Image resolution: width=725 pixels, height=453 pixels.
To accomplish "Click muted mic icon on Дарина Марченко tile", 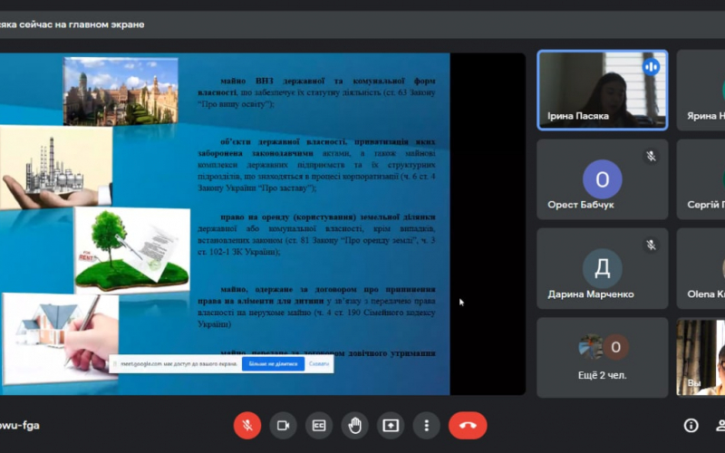I will click(x=651, y=245).
